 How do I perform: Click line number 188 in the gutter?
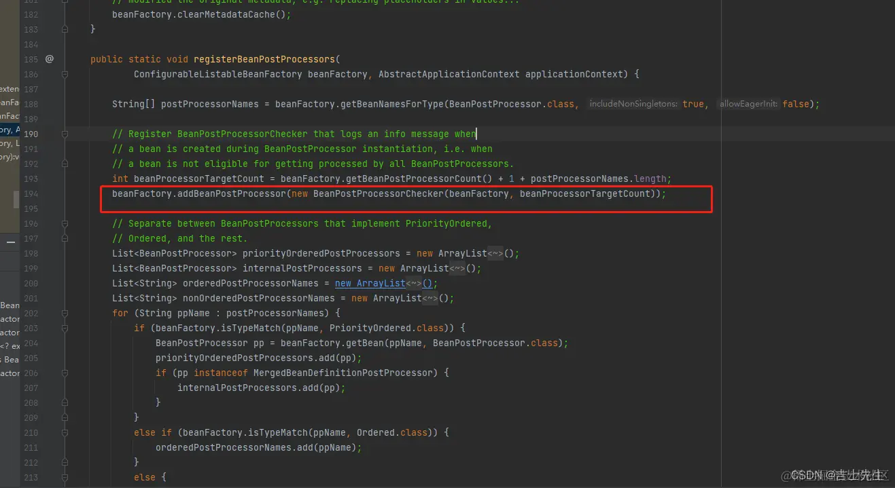coord(31,104)
